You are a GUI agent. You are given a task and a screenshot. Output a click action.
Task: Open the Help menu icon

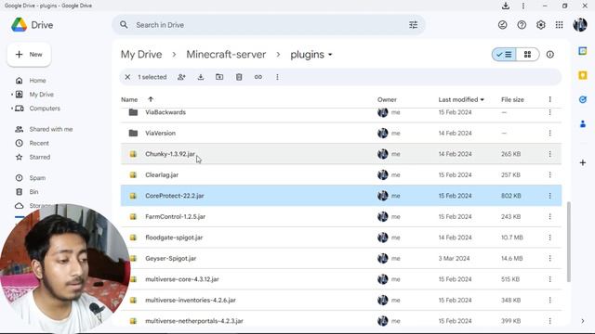click(x=522, y=25)
